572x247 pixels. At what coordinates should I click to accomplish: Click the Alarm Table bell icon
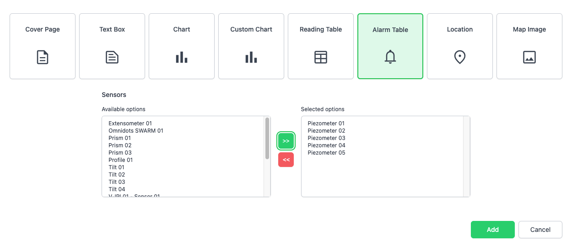tap(390, 57)
